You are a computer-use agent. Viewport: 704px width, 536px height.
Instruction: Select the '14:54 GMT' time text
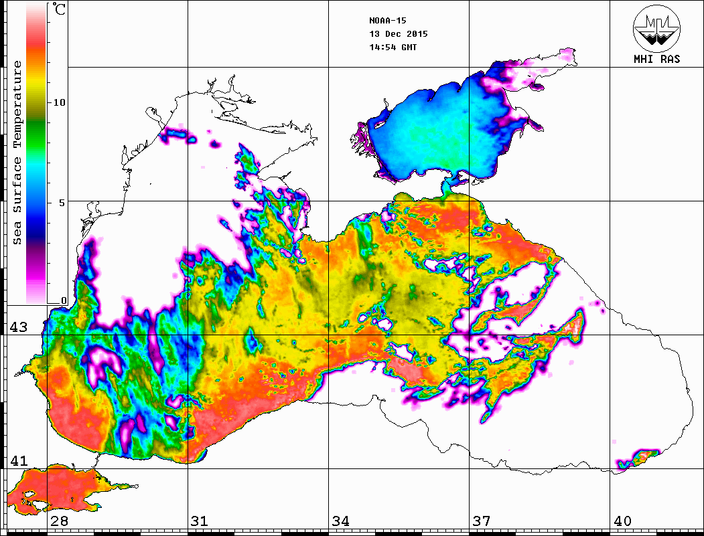pyautogui.click(x=393, y=47)
